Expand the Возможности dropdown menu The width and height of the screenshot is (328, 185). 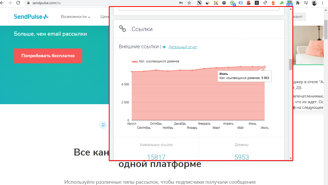(x=76, y=17)
